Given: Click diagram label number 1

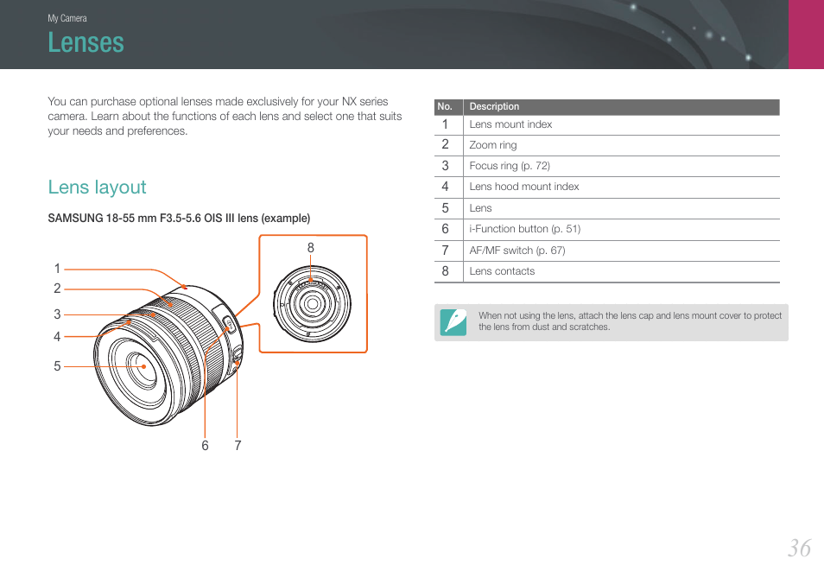Looking at the screenshot, I should tap(57, 269).
